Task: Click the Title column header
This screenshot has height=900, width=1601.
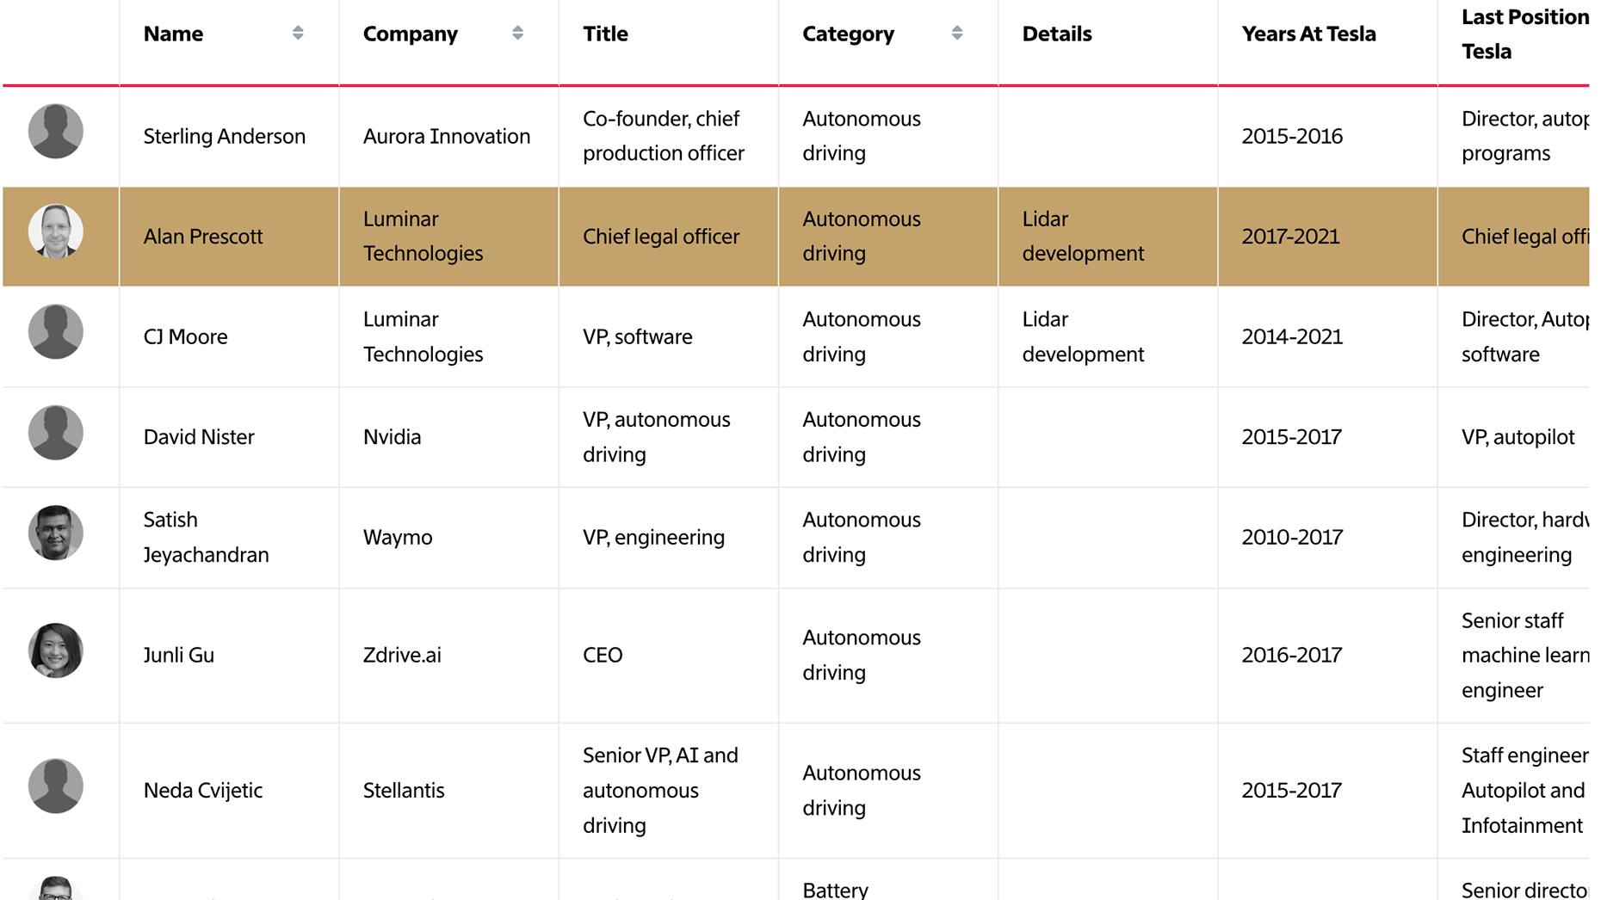Action: click(605, 34)
